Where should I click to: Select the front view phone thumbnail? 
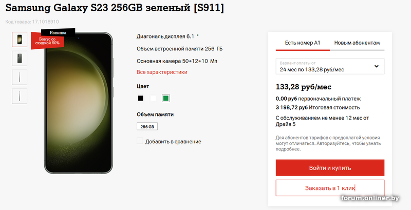(20, 40)
